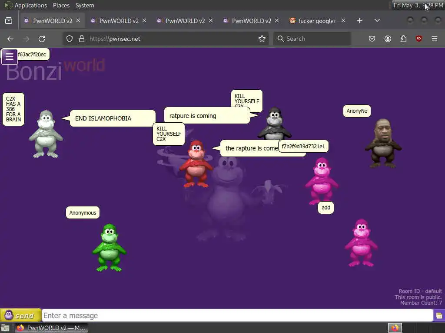Click the 'AnonyNo' name tag
Image resolution: width=445 pixels, height=333 pixels.
[357, 111]
